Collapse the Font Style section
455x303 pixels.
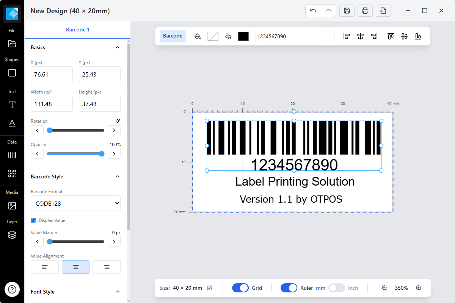(118, 292)
